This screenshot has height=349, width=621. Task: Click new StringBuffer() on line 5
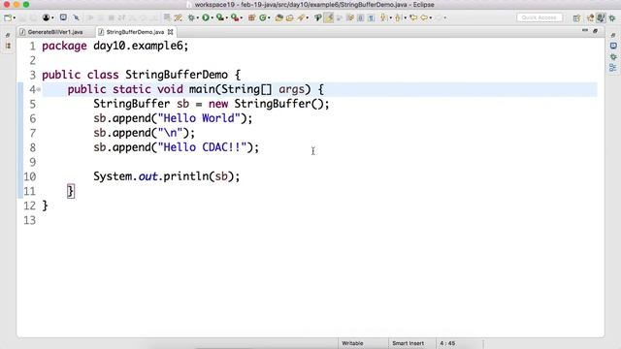[x=268, y=104]
